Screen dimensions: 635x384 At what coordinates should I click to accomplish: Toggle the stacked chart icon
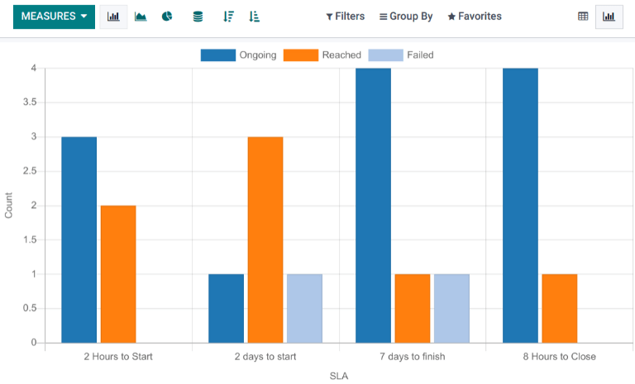coord(198,17)
